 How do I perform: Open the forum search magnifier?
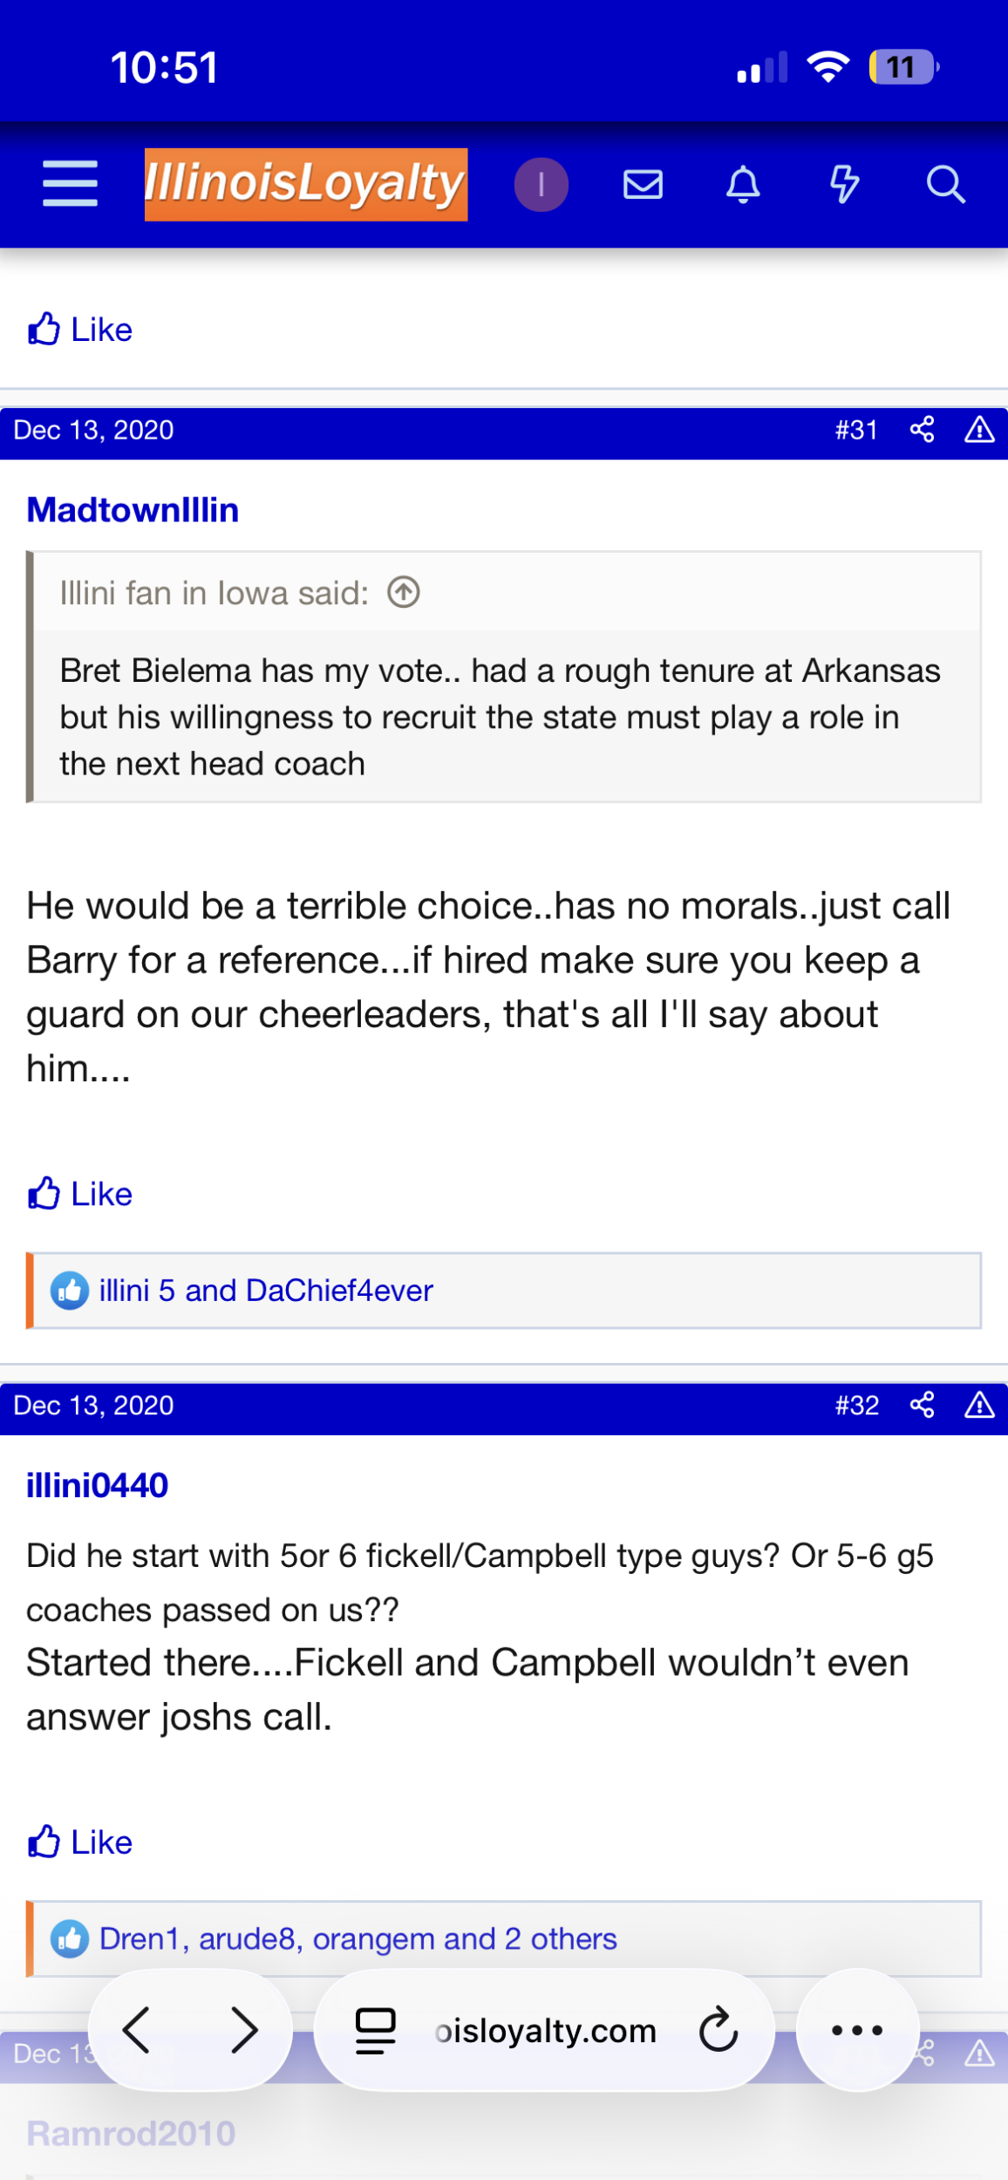(x=945, y=184)
